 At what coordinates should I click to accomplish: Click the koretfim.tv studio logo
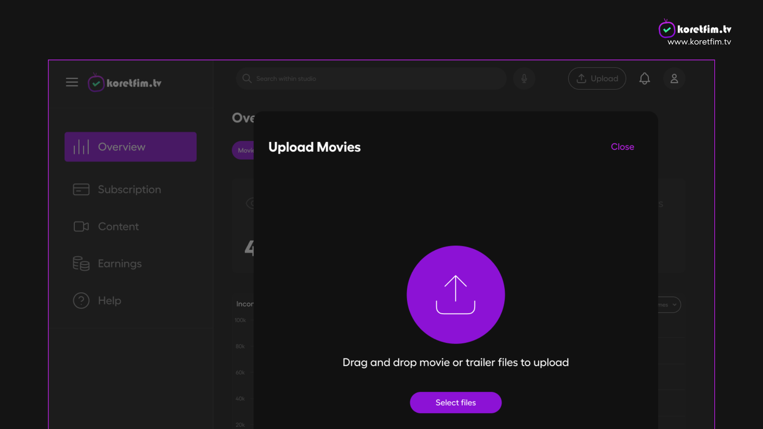(124, 82)
